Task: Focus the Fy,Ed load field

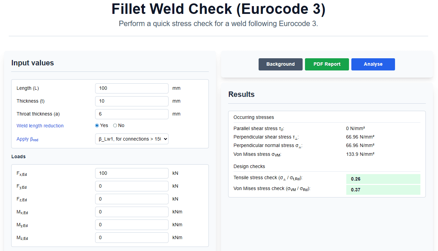Action: (x=132, y=186)
